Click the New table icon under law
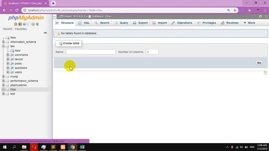Screen dimensions: 269x151 pos(12,50)
